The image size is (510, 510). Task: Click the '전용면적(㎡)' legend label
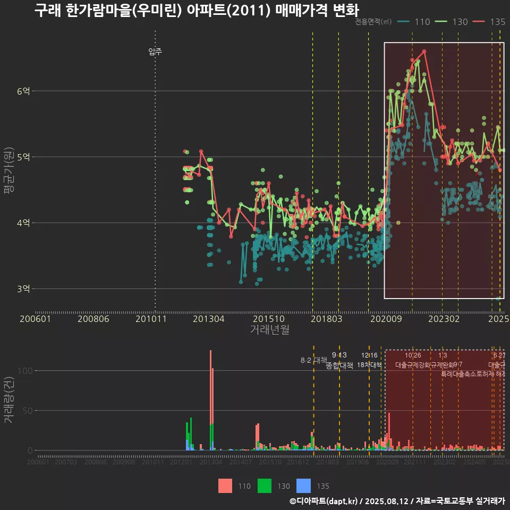373,21
